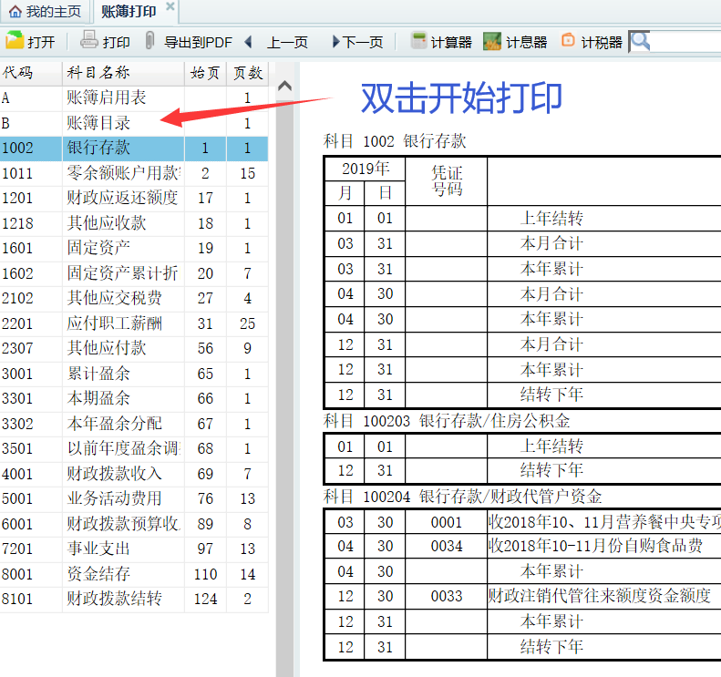Screen dimensions: 721x677
Task: Open the 计息器 interest tool icon
Action: (492, 41)
